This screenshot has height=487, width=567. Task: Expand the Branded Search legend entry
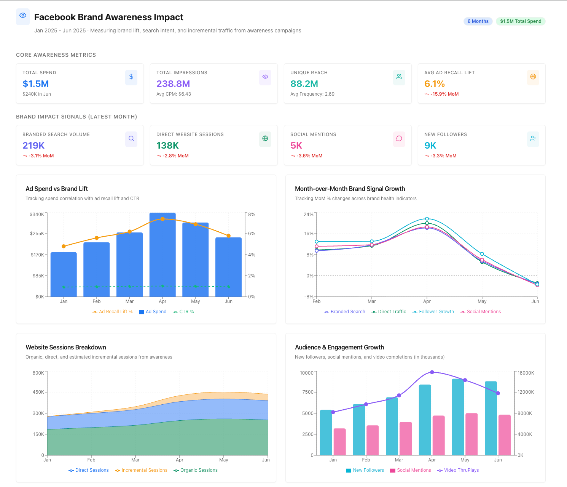click(344, 311)
